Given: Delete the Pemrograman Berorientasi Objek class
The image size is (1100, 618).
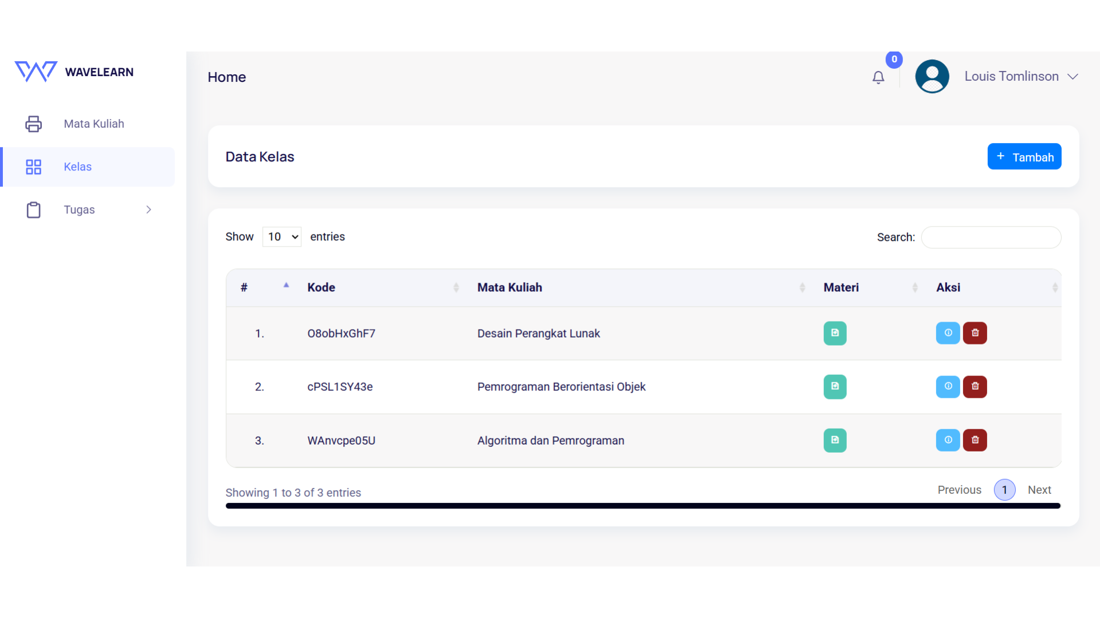Looking at the screenshot, I should (975, 387).
